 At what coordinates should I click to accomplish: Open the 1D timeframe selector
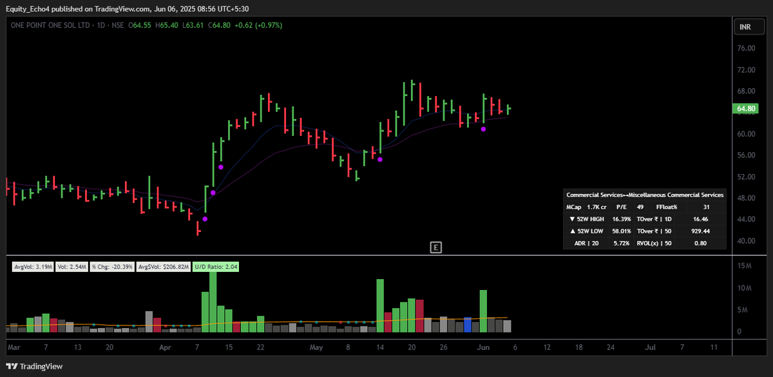point(102,24)
